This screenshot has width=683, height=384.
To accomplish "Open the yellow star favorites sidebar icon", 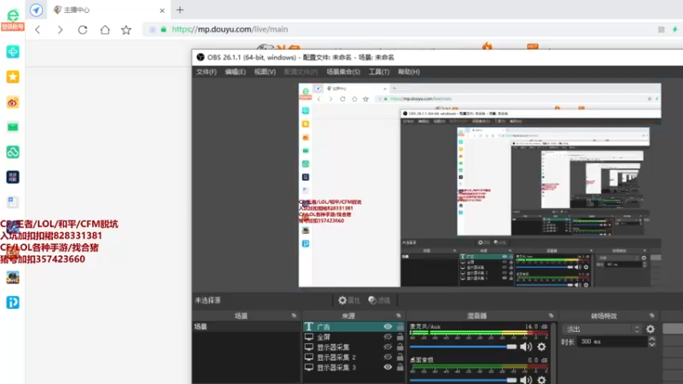I will coord(13,77).
